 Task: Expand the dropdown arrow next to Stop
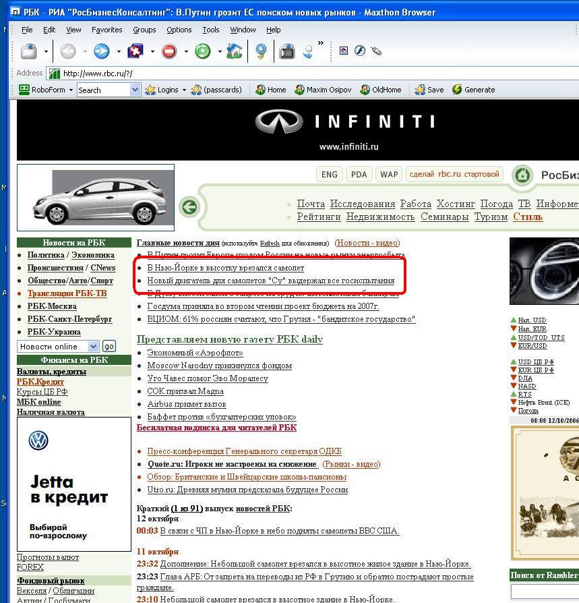[186, 51]
